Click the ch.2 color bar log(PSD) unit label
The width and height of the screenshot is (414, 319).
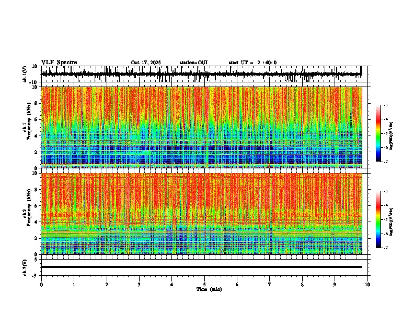[392, 222]
